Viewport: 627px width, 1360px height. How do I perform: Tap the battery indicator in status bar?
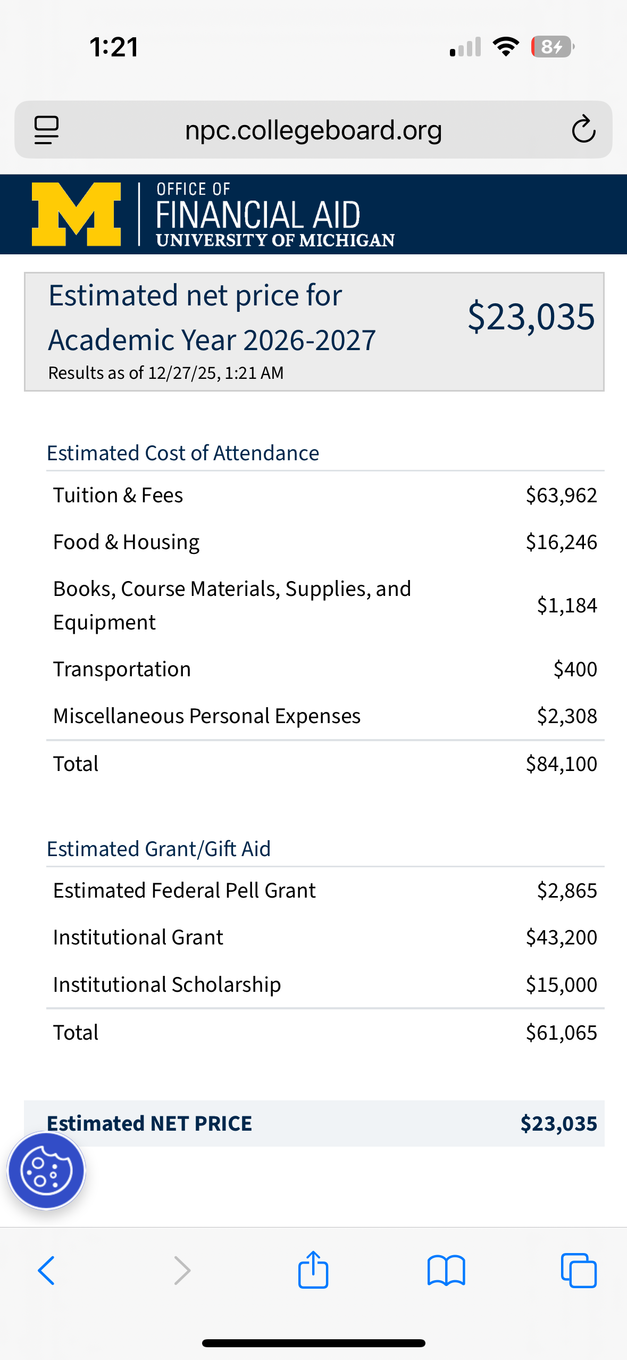click(552, 47)
